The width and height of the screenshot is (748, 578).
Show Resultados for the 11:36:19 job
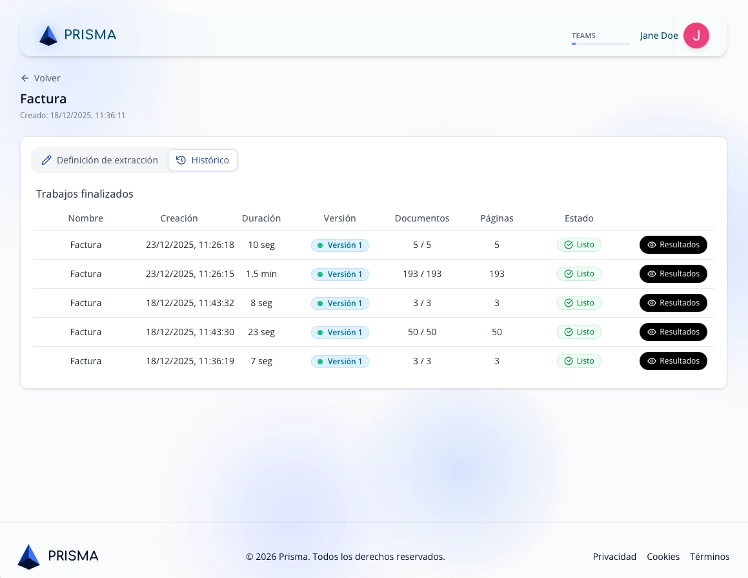click(673, 361)
